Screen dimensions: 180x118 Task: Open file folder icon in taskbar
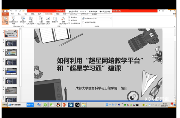84,105
